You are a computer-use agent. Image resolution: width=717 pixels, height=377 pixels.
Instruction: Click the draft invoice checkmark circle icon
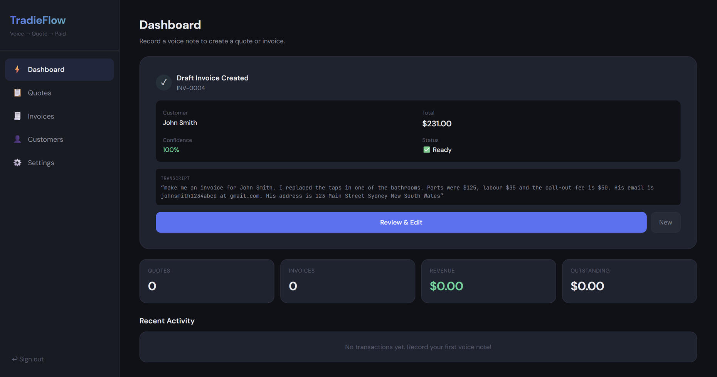(x=164, y=82)
